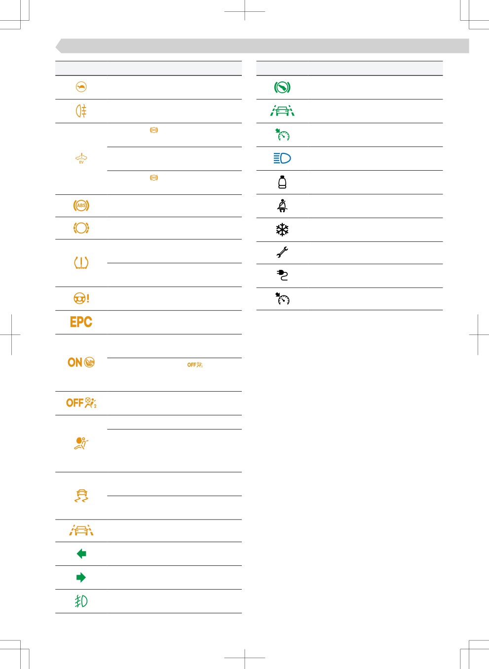Click the yellow ABS warning icon
489x669 pixels.
pos(81,205)
